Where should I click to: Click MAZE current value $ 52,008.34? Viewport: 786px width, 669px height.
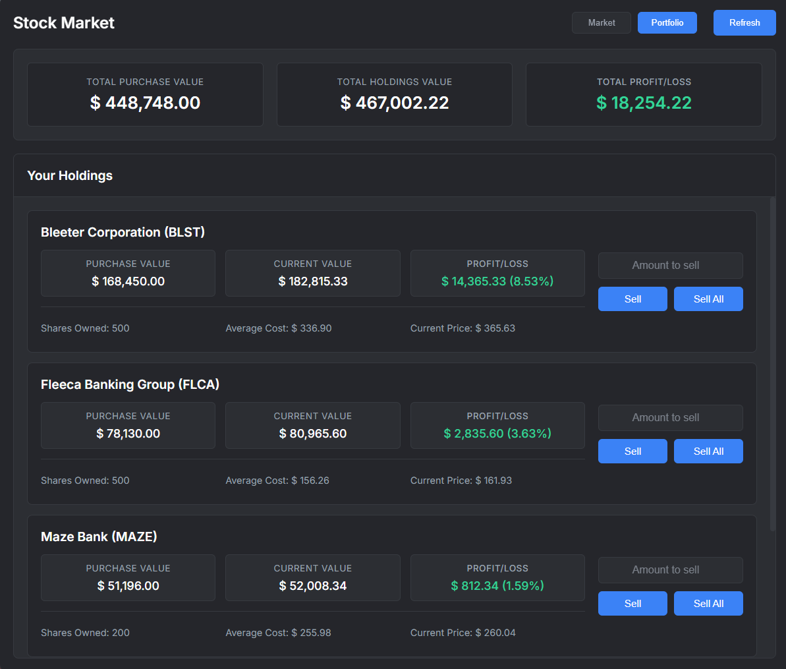(x=313, y=586)
